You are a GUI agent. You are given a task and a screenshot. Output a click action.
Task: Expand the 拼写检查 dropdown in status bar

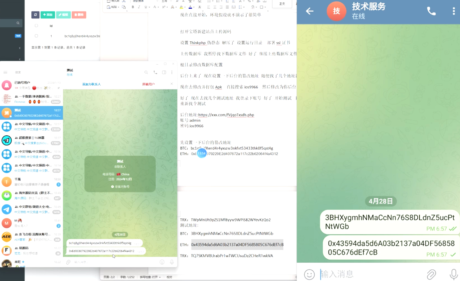point(160,277)
